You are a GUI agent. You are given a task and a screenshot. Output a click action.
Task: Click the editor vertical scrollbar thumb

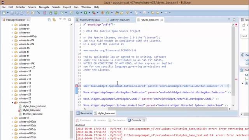point(233,61)
